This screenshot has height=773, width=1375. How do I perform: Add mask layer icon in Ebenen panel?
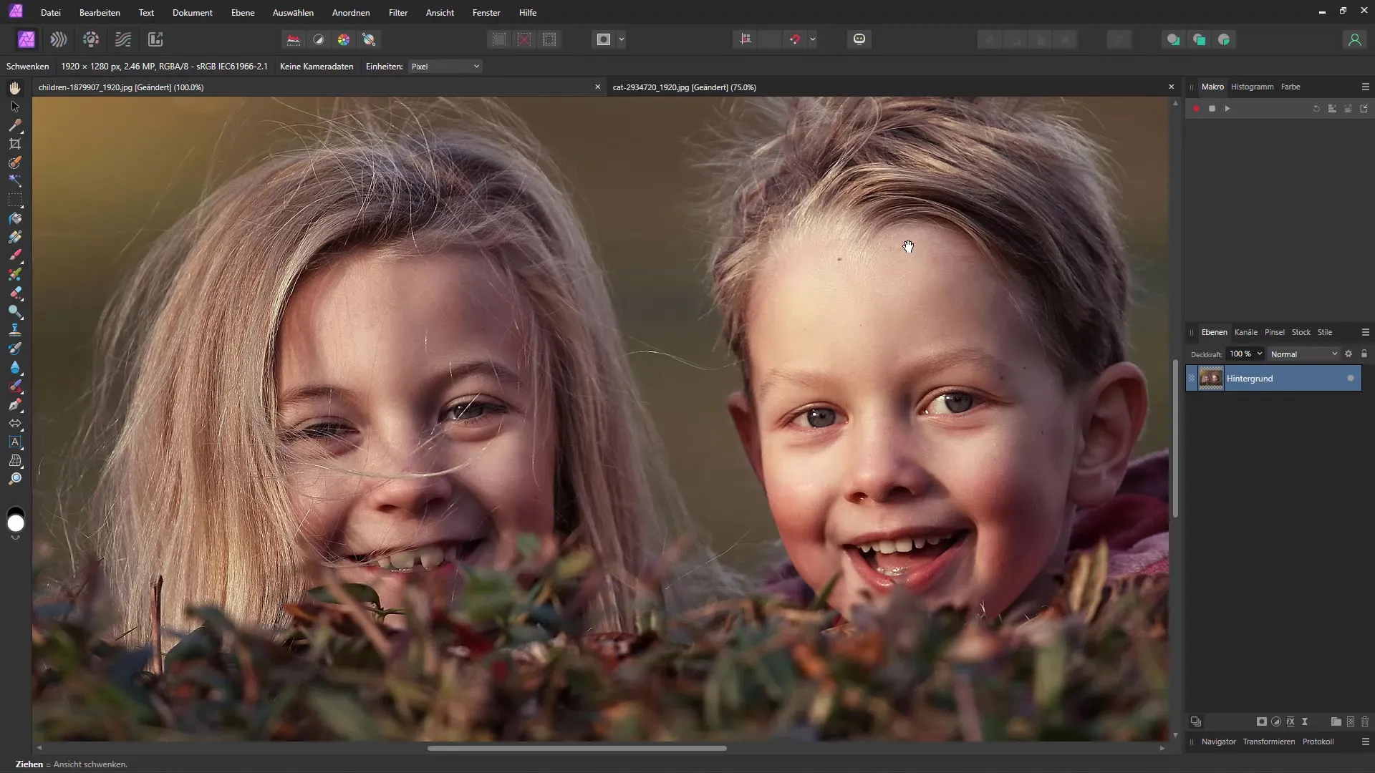(1262, 721)
